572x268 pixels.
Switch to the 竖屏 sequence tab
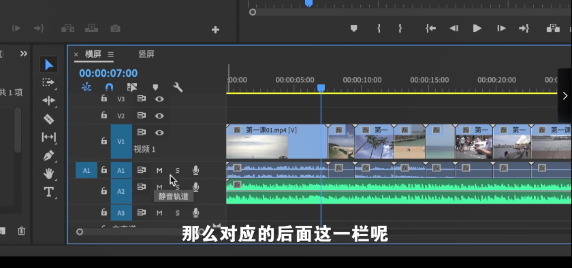[146, 54]
